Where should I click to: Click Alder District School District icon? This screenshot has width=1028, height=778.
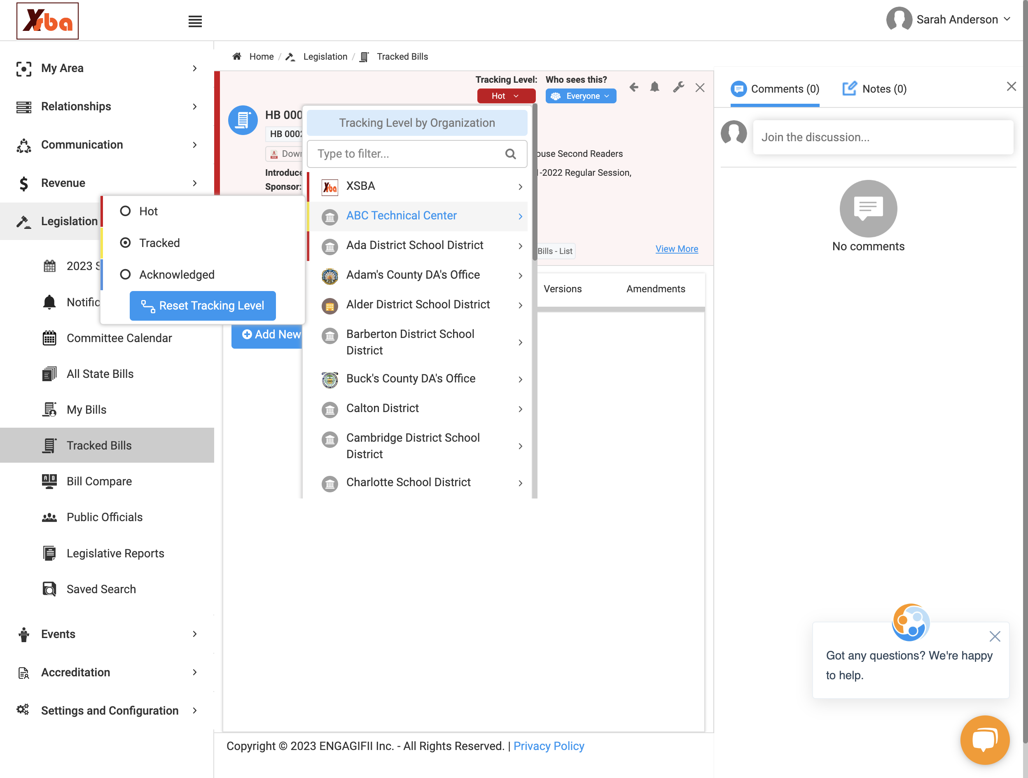330,305
